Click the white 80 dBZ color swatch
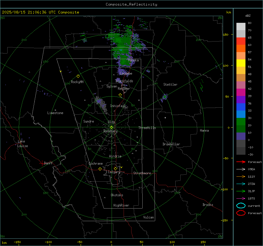Viewport: 263px width, 246px height. pyautogui.click(x=241, y=26)
